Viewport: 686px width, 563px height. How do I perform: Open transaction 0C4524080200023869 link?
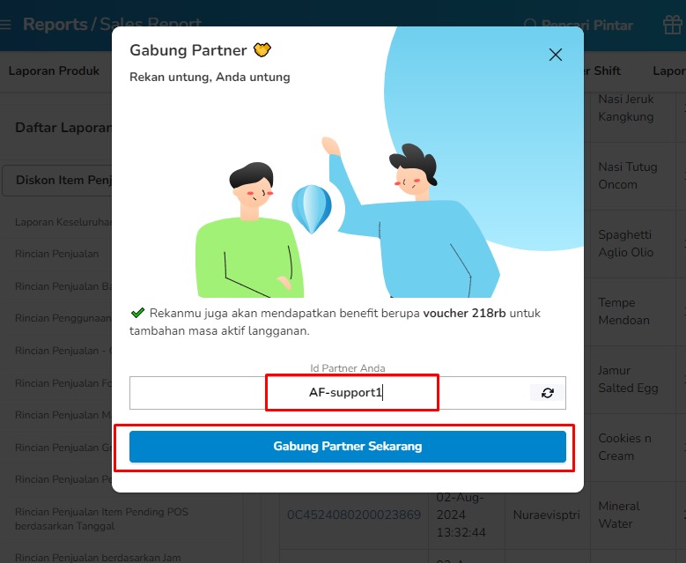(x=353, y=515)
